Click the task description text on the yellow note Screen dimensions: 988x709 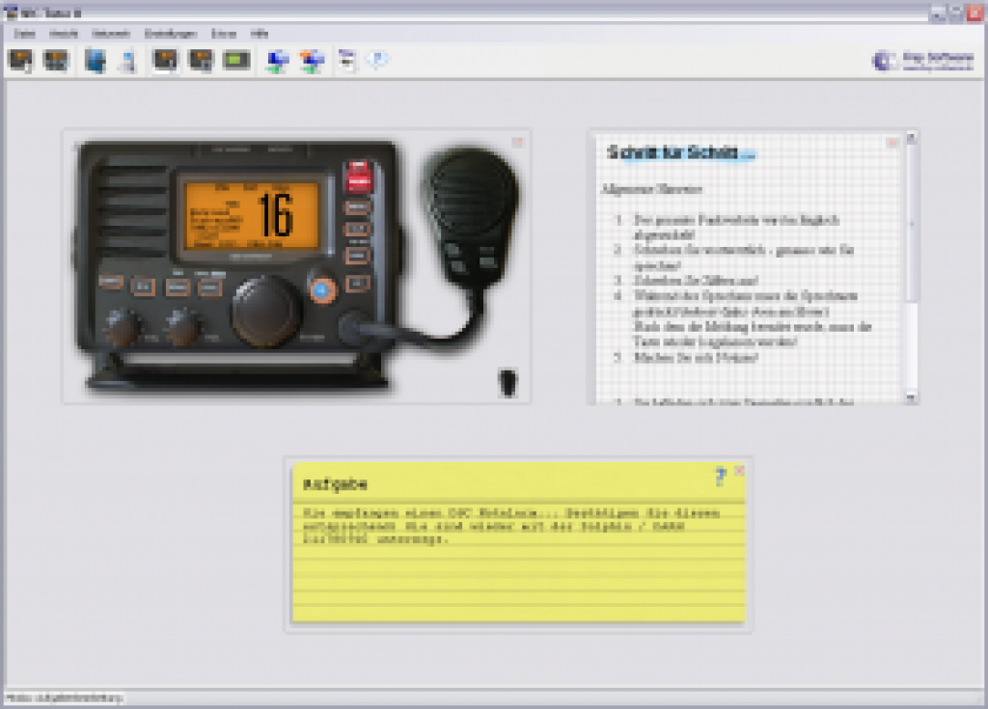pyautogui.click(x=511, y=526)
